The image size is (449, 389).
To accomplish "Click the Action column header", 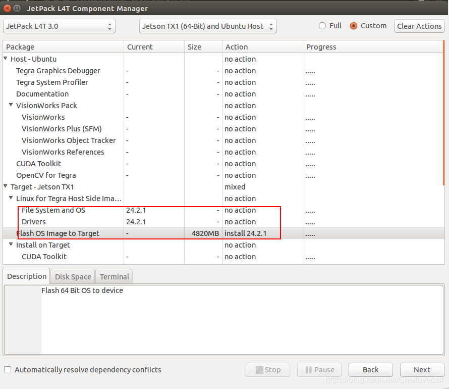I will click(x=262, y=46).
